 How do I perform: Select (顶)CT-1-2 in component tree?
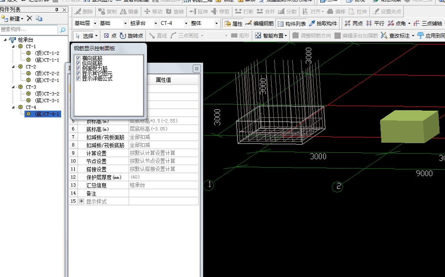click(47, 53)
